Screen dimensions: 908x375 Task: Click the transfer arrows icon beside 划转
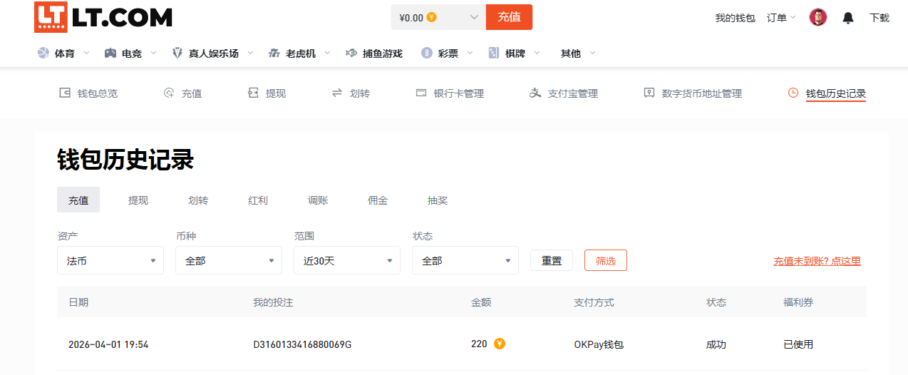coord(337,93)
